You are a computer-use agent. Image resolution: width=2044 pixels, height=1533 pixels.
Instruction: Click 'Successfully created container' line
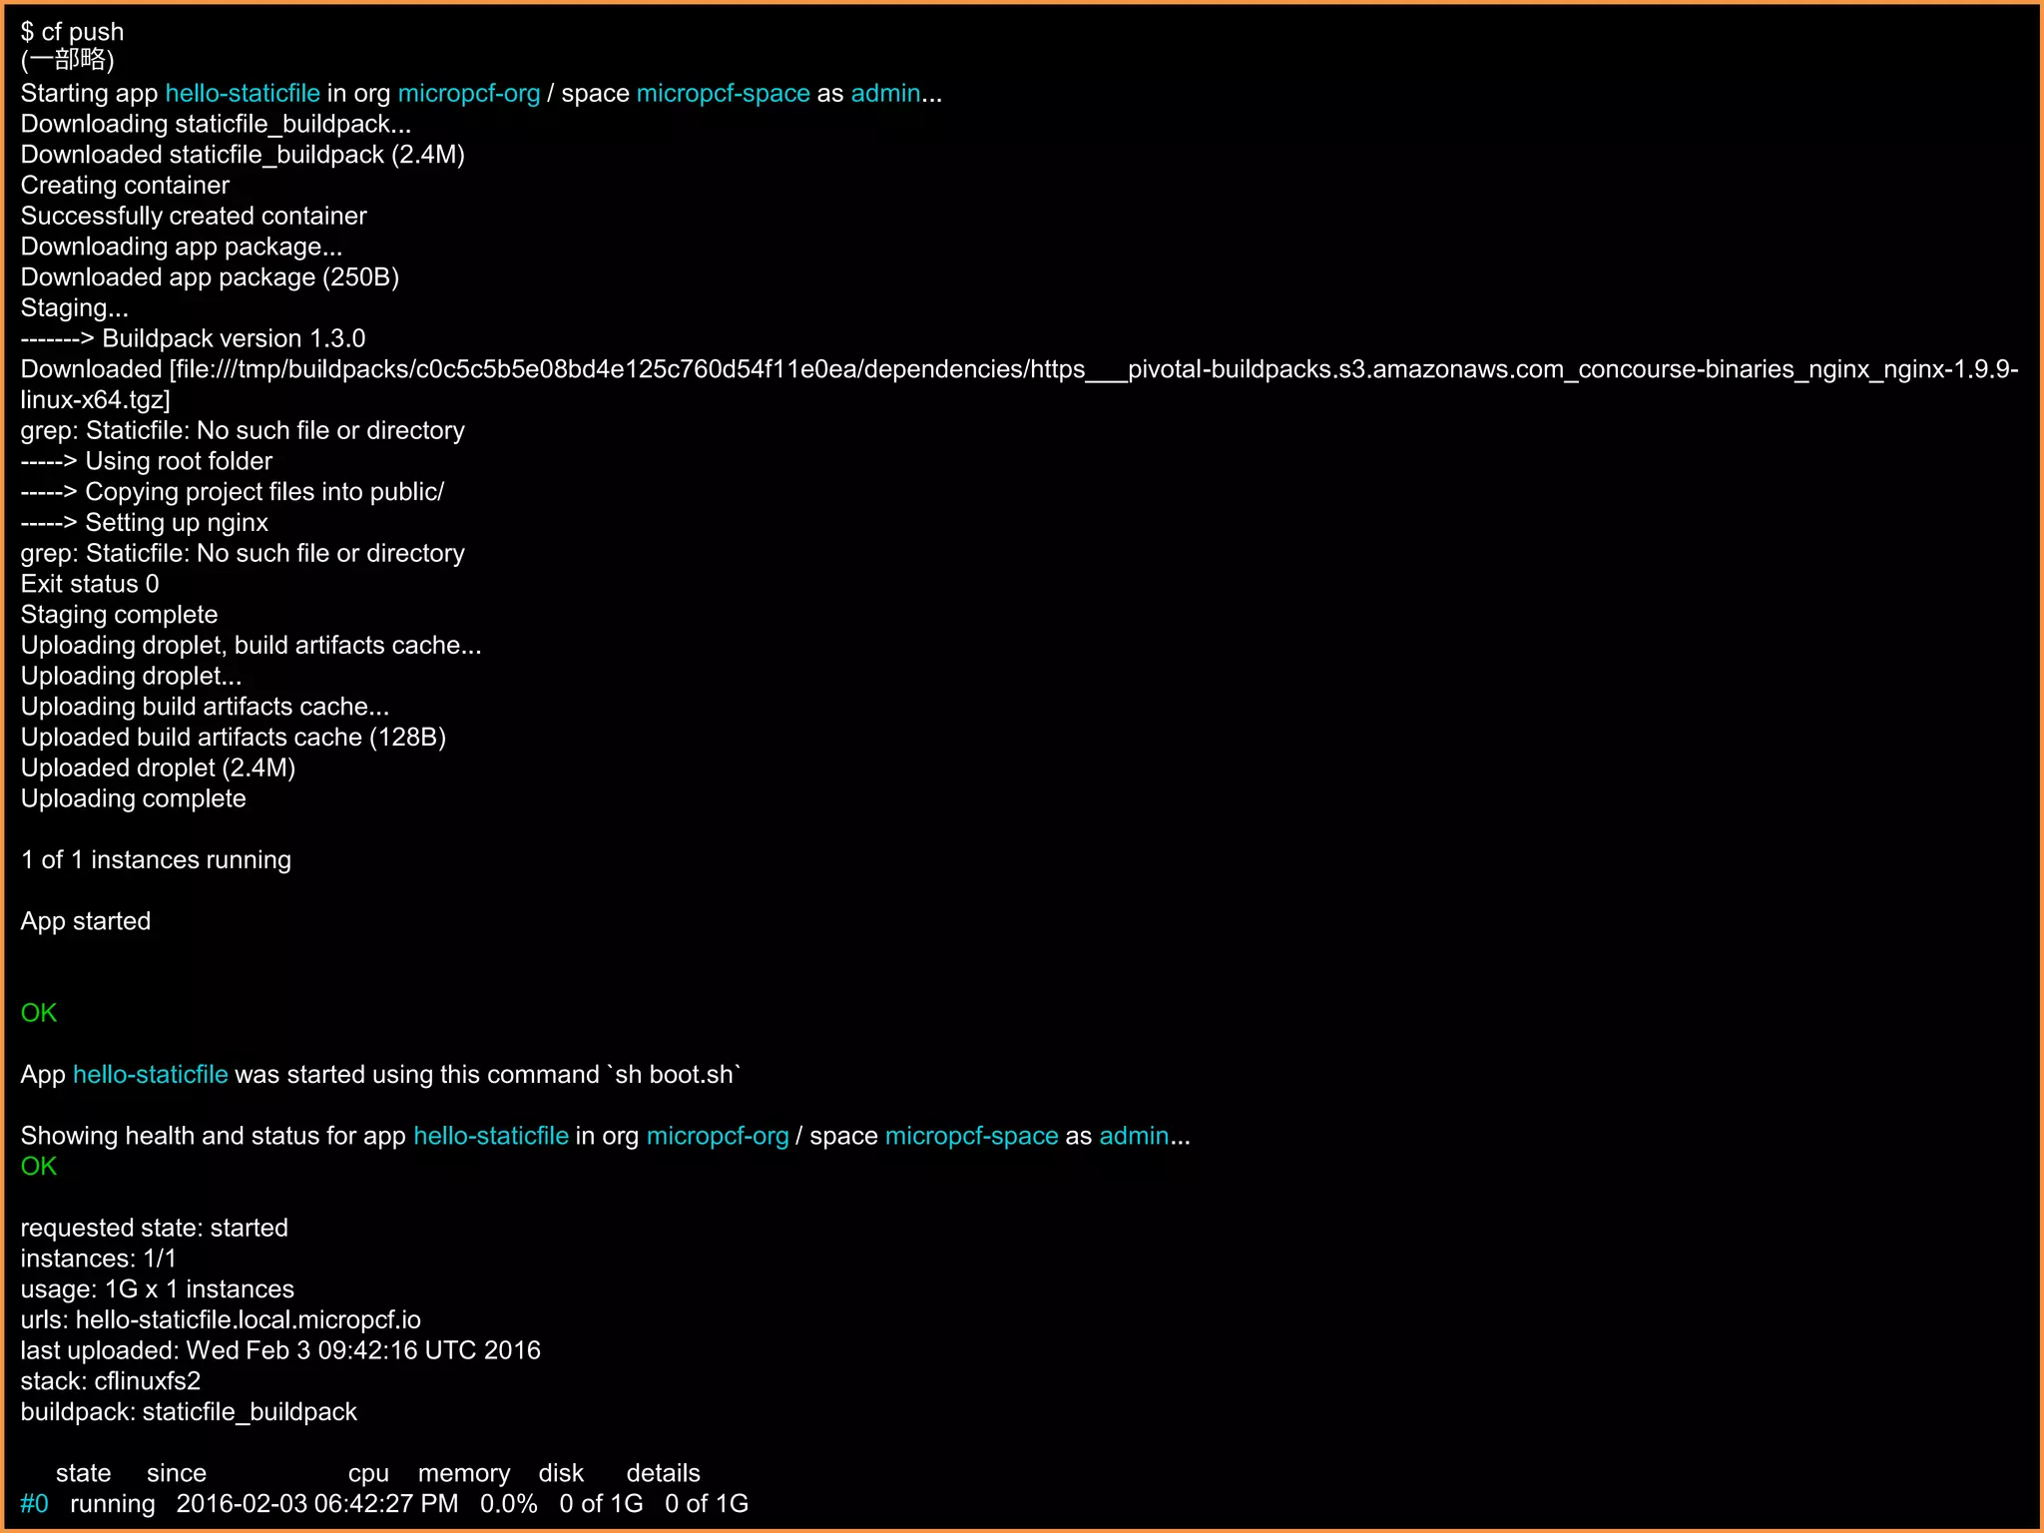pos(194,217)
